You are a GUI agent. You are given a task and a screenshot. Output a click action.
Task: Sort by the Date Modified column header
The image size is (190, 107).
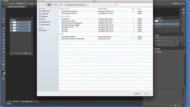(103, 9)
